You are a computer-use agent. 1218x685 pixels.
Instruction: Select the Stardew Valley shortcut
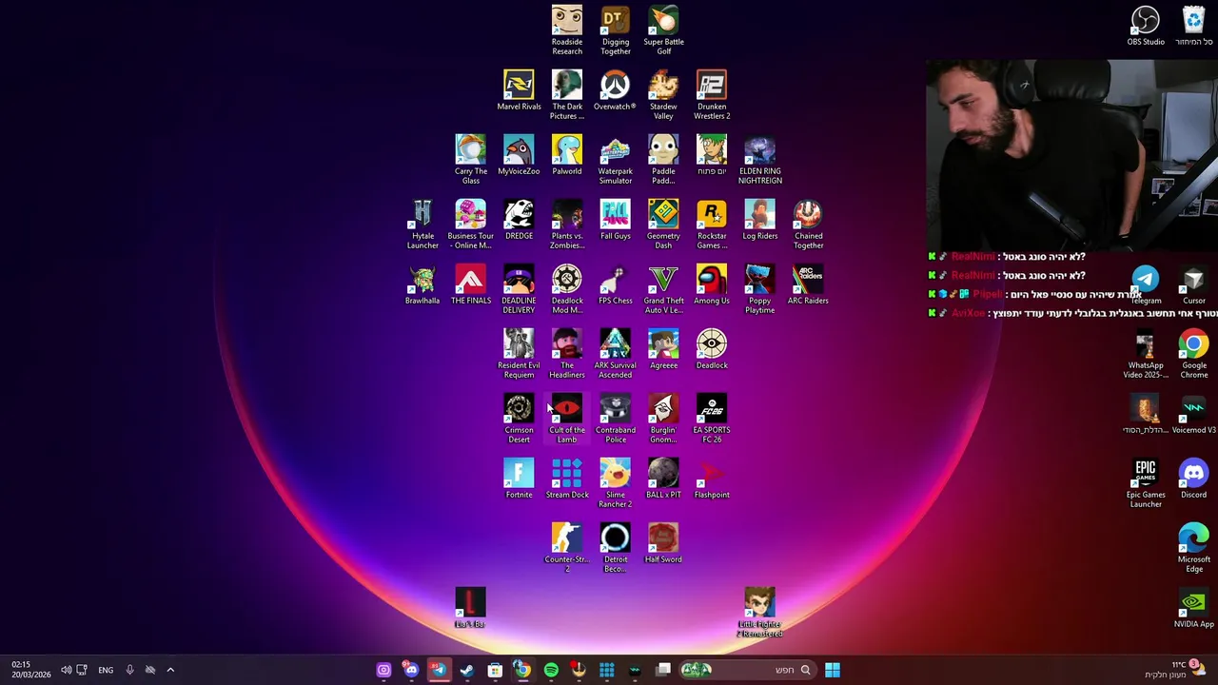(663, 95)
